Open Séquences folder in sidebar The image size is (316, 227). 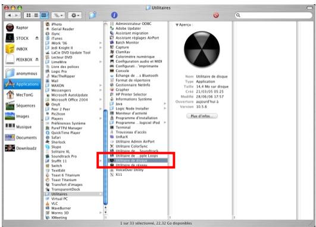22,106
